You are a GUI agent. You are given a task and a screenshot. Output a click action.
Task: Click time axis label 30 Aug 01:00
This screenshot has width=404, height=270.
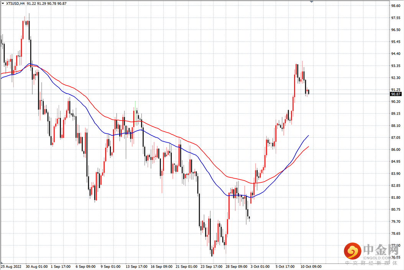(x=37, y=267)
